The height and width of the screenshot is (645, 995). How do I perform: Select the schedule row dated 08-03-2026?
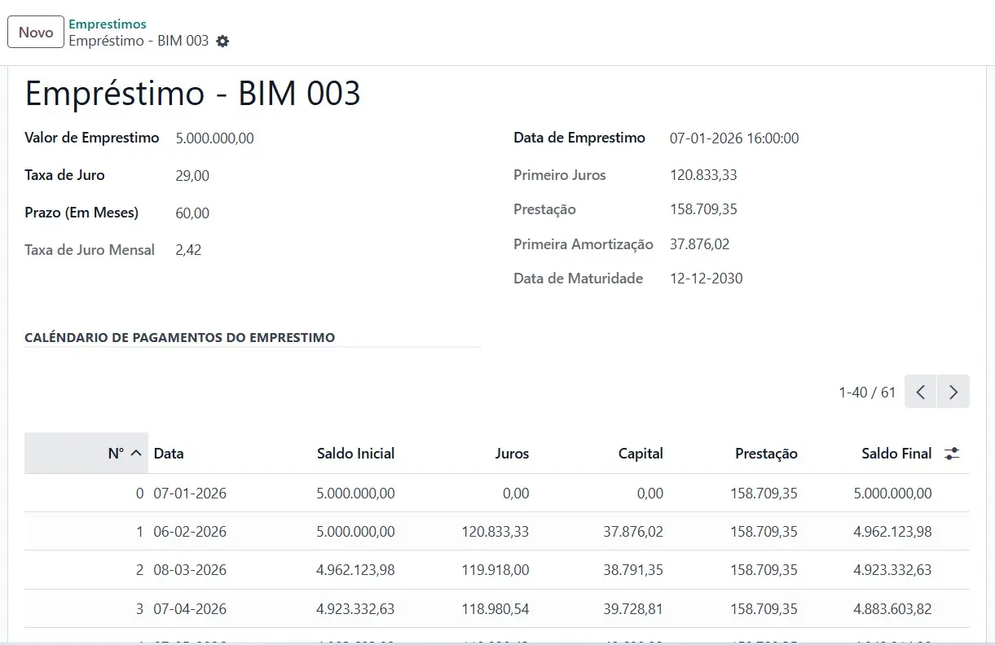(190, 570)
